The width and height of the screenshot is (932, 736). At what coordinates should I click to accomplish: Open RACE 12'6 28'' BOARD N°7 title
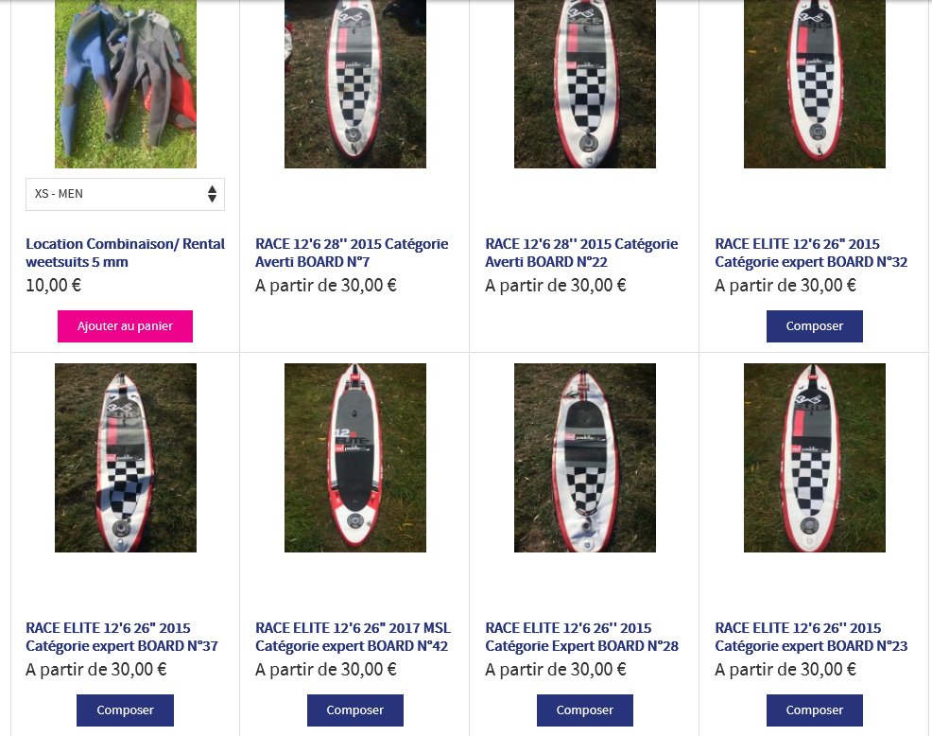352,253
